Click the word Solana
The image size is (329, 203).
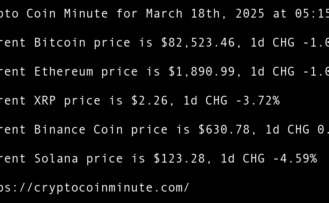coord(56,159)
